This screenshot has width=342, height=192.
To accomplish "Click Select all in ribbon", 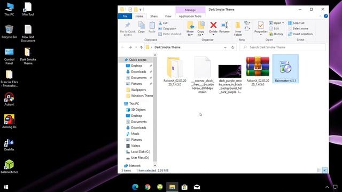I will pyautogui.click(x=296, y=23).
